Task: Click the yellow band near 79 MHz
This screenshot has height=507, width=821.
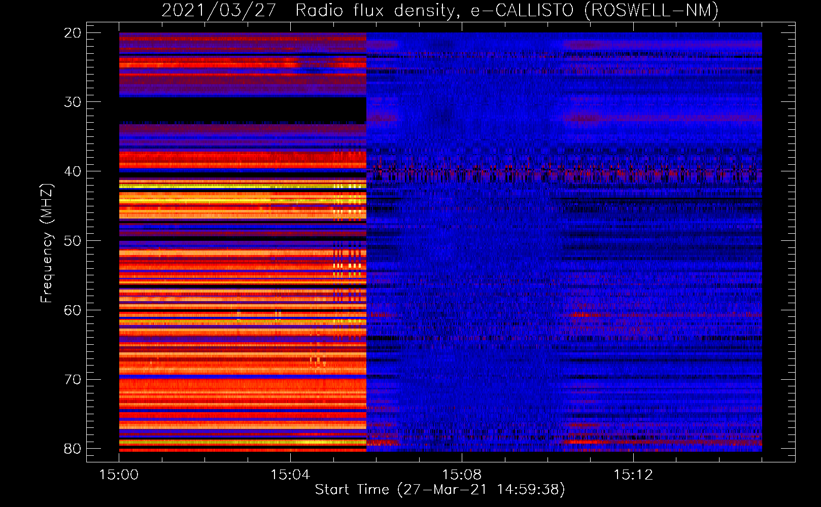Action: (x=243, y=442)
